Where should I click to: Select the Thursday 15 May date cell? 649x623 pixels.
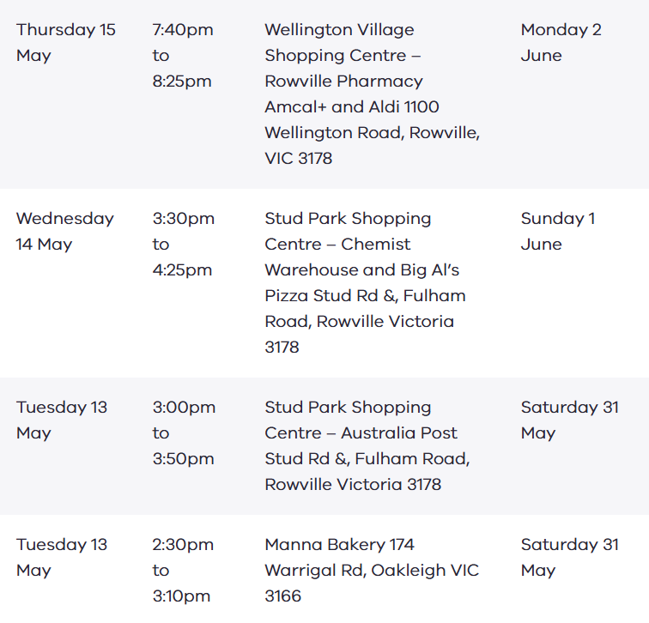[x=65, y=43]
